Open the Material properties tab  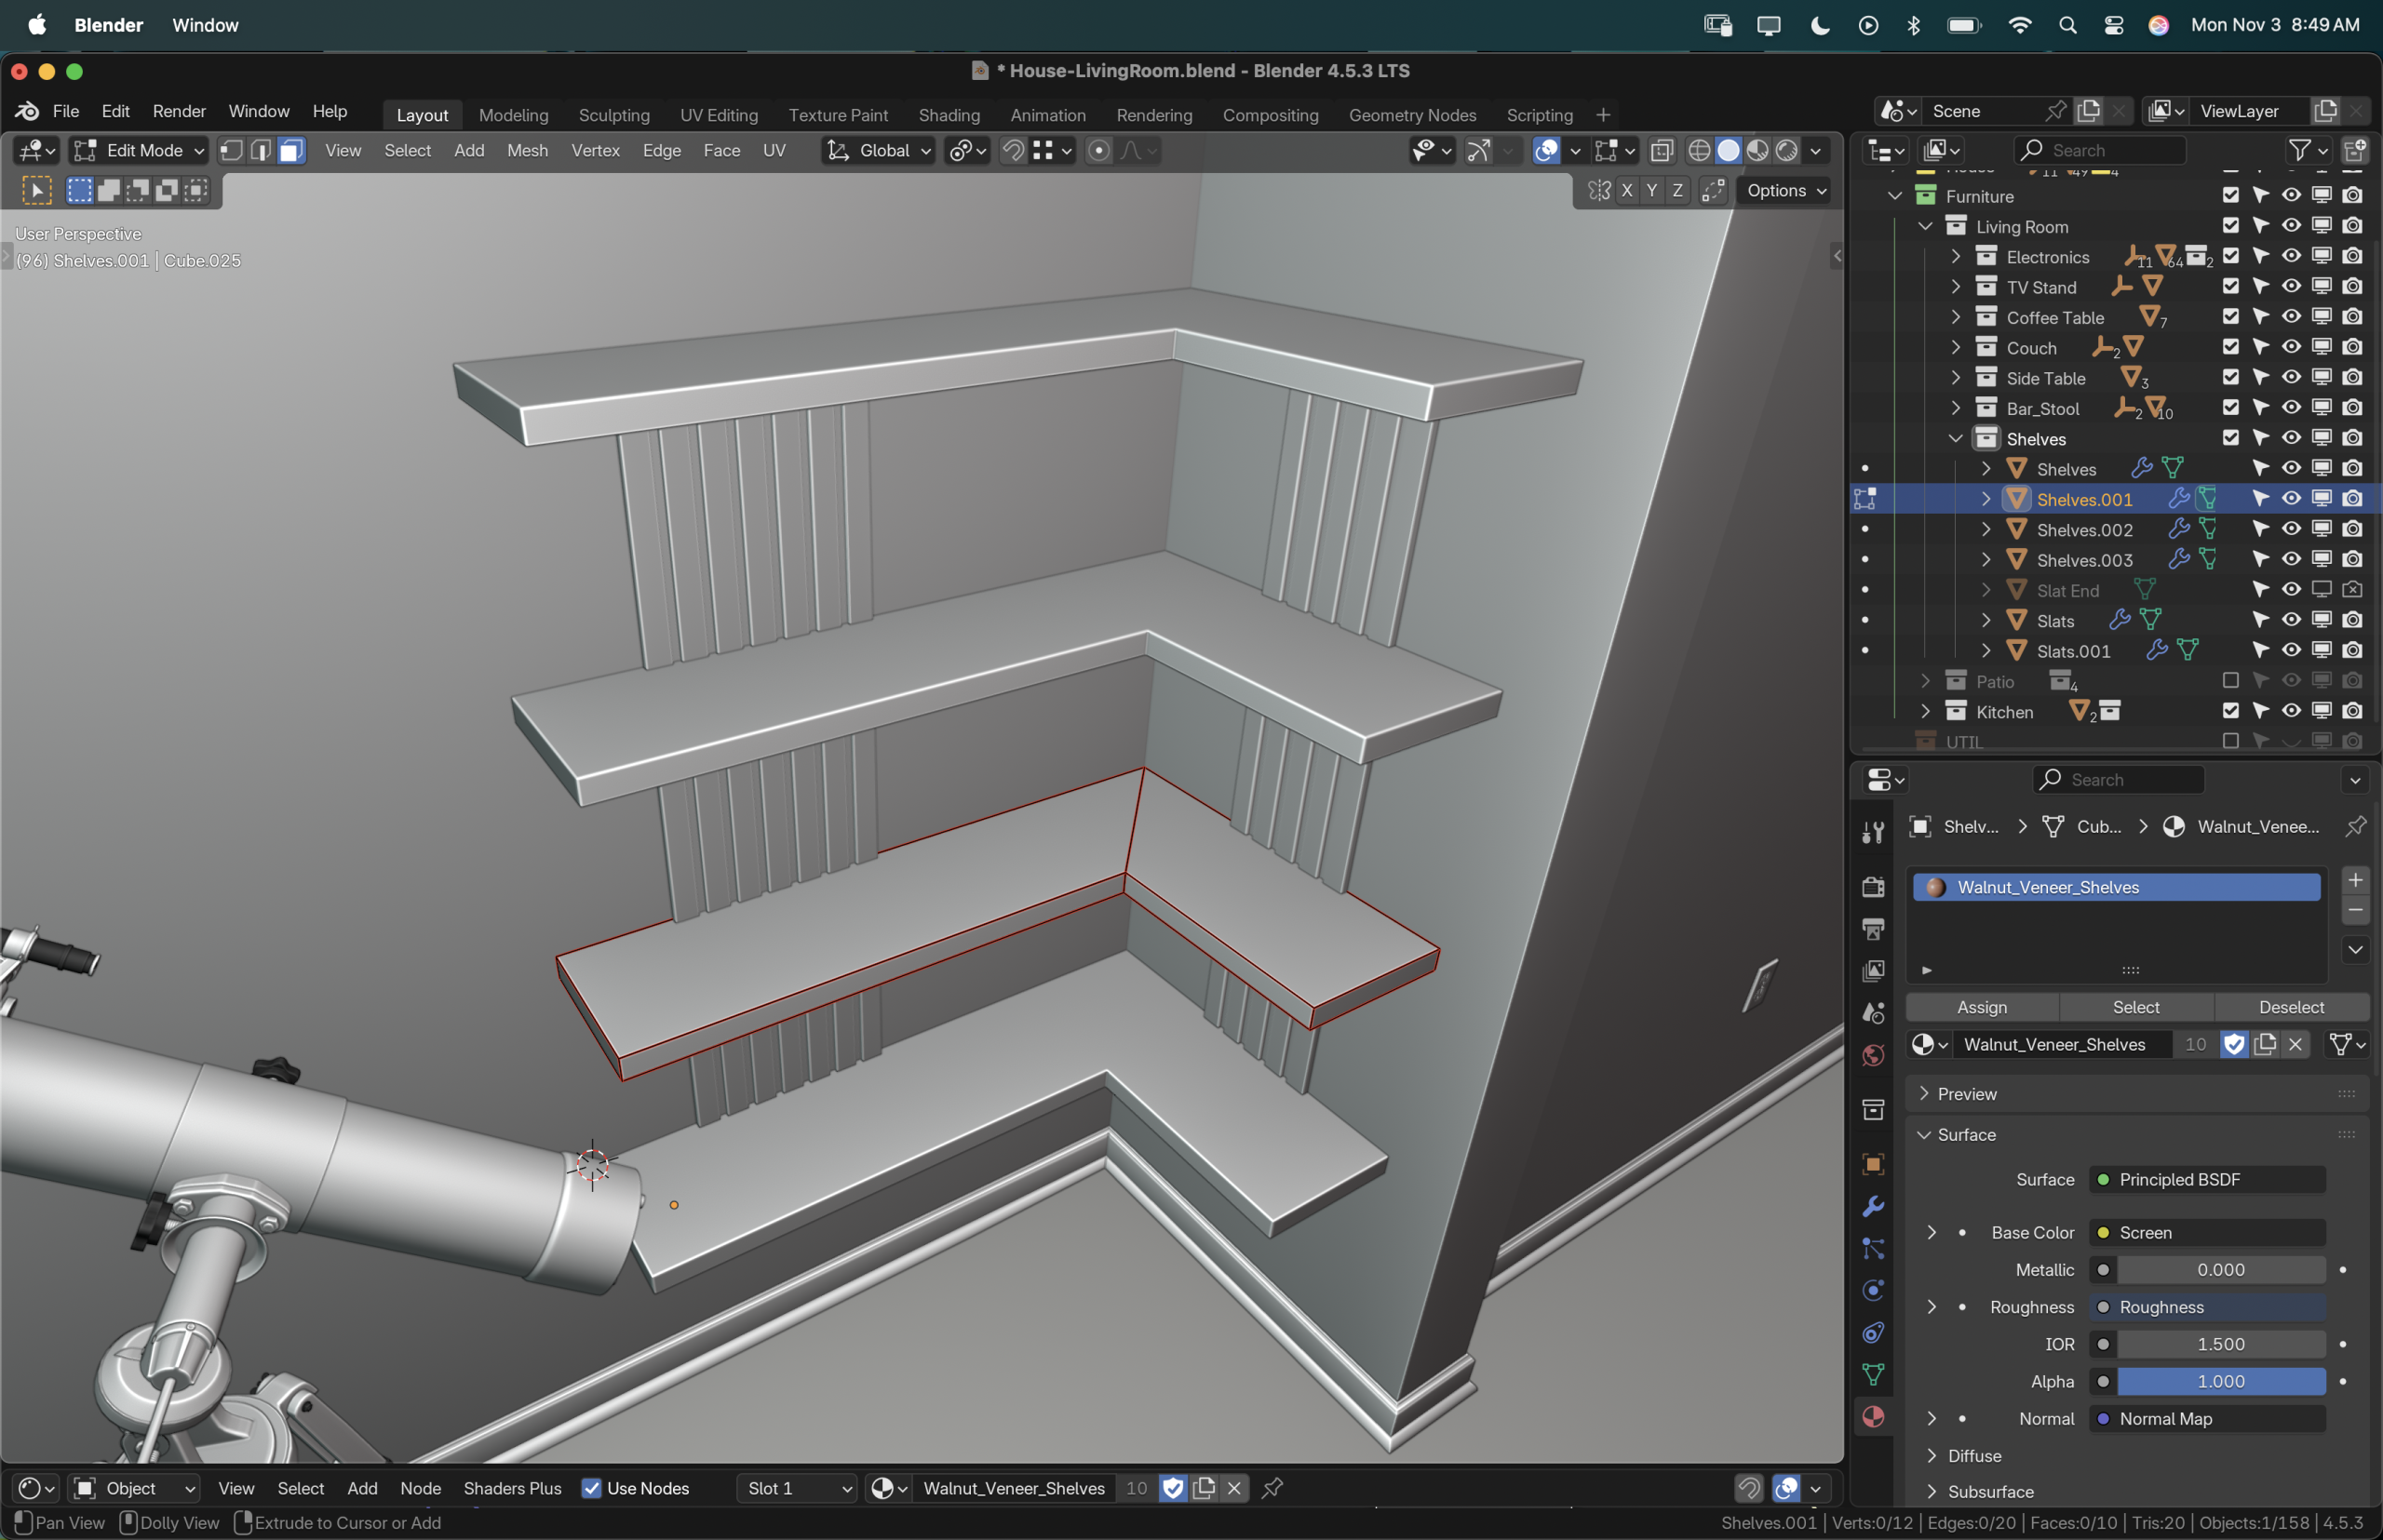pyautogui.click(x=1873, y=1417)
